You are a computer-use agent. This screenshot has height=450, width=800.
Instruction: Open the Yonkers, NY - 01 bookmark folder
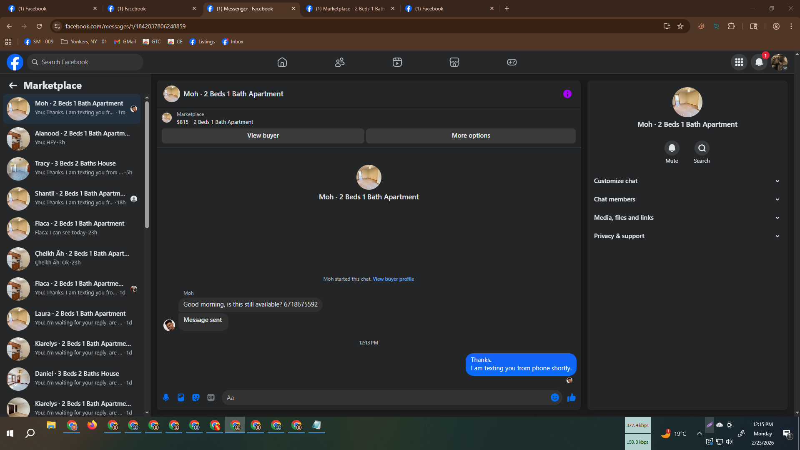[x=84, y=42]
